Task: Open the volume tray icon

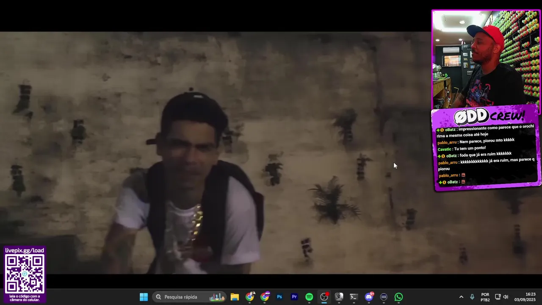Action: 506,297
